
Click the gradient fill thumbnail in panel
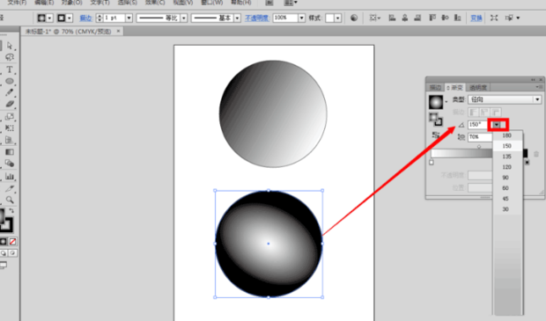point(436,102)
